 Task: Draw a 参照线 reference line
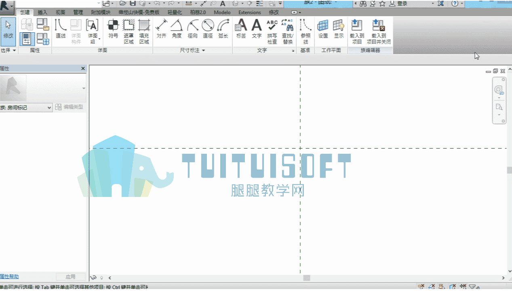coord(306,31)
